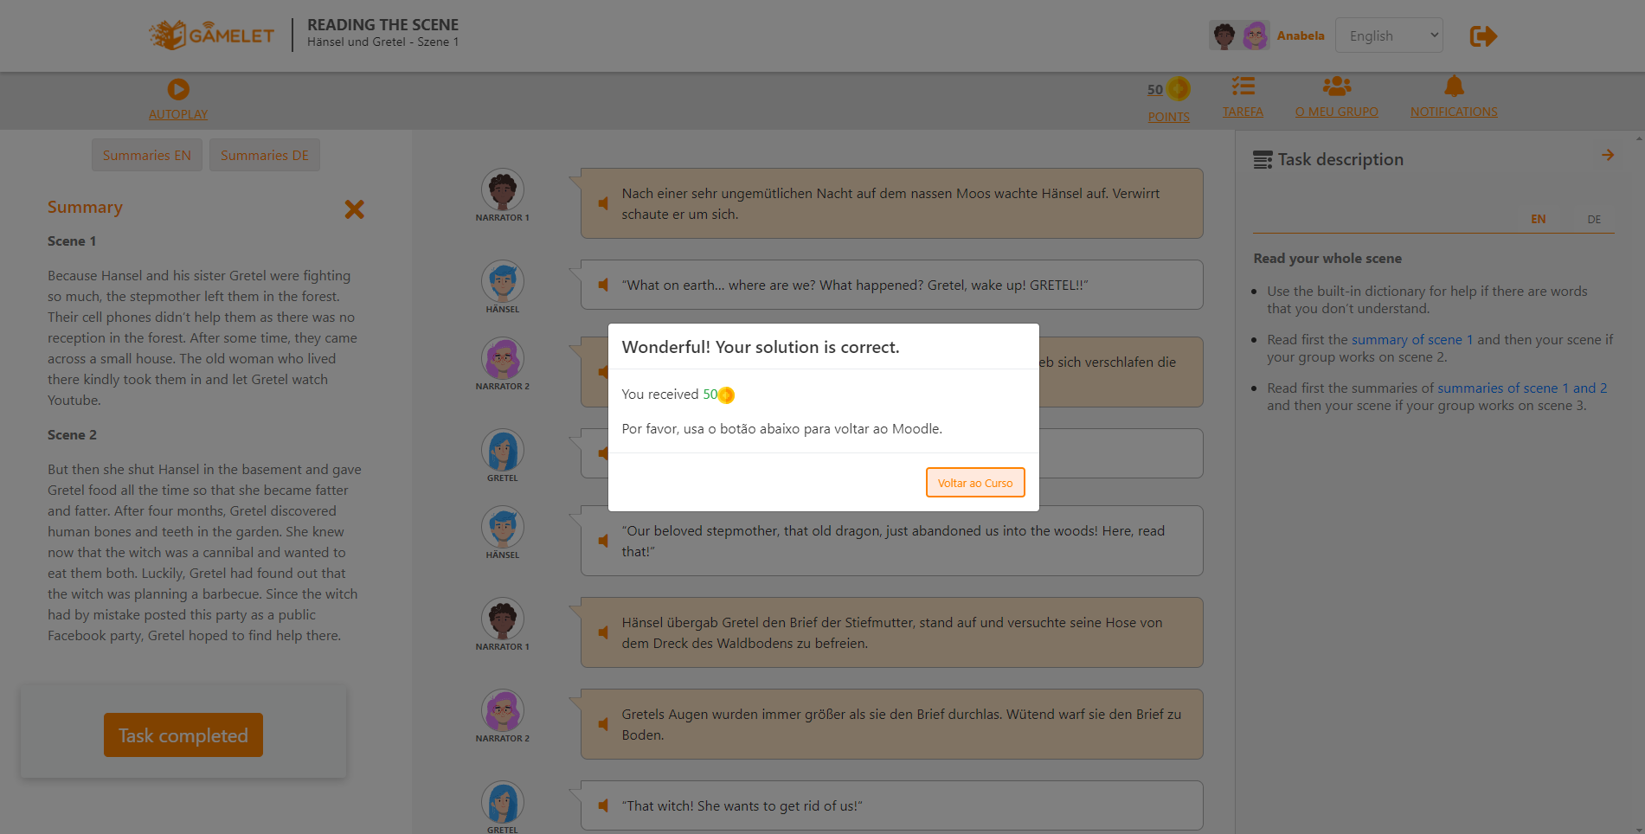This screenshot has width=1645, height=834.
Task: Click the Notifications bell icon
Action: (x=1455, y=86)
